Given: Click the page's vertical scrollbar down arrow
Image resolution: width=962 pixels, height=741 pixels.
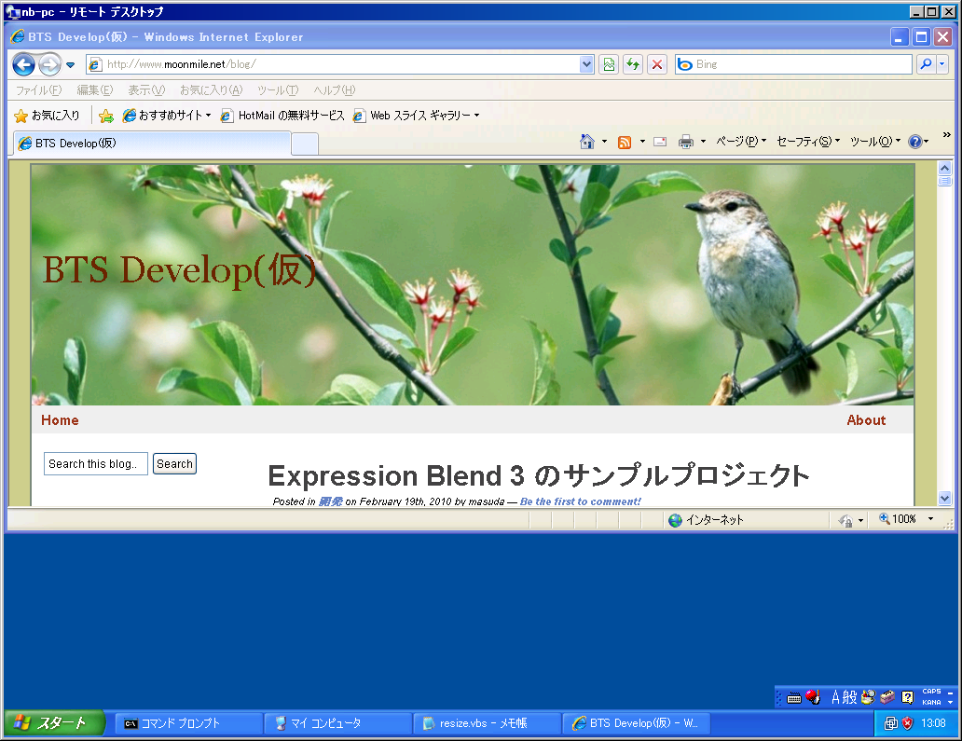Looking at the screenshot, I should (x=944, y=498).
